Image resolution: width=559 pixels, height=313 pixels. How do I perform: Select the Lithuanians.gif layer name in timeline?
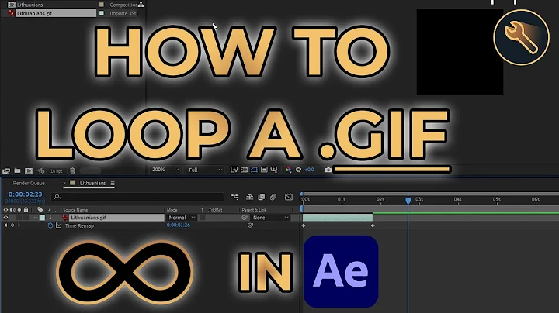point(88,218)
